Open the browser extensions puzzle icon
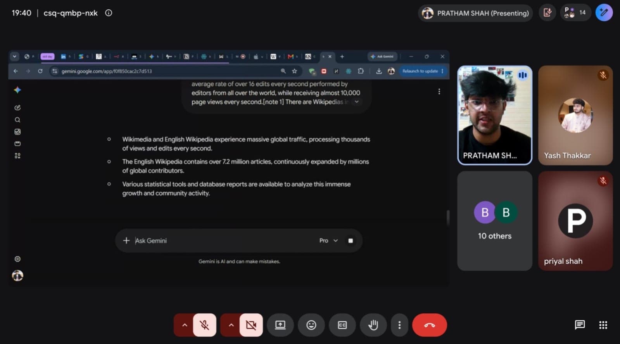 (x=361, y=71)
